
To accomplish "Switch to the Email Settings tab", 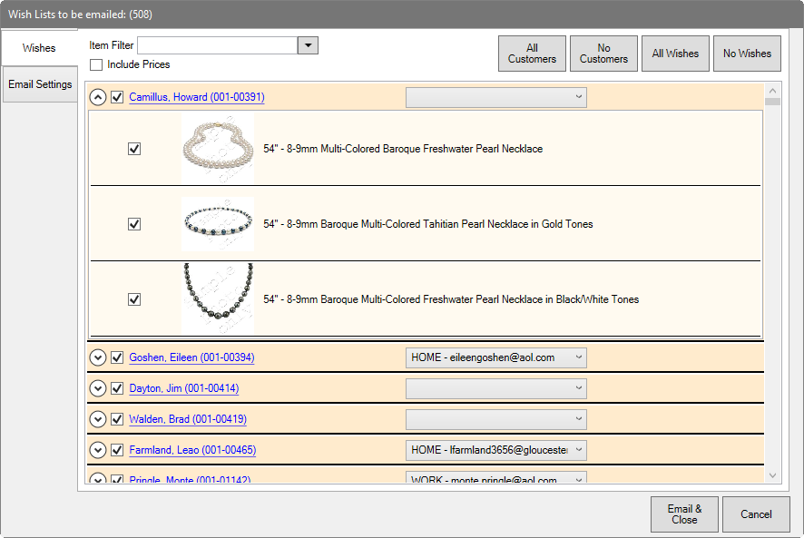I will (x=40, y=84).
